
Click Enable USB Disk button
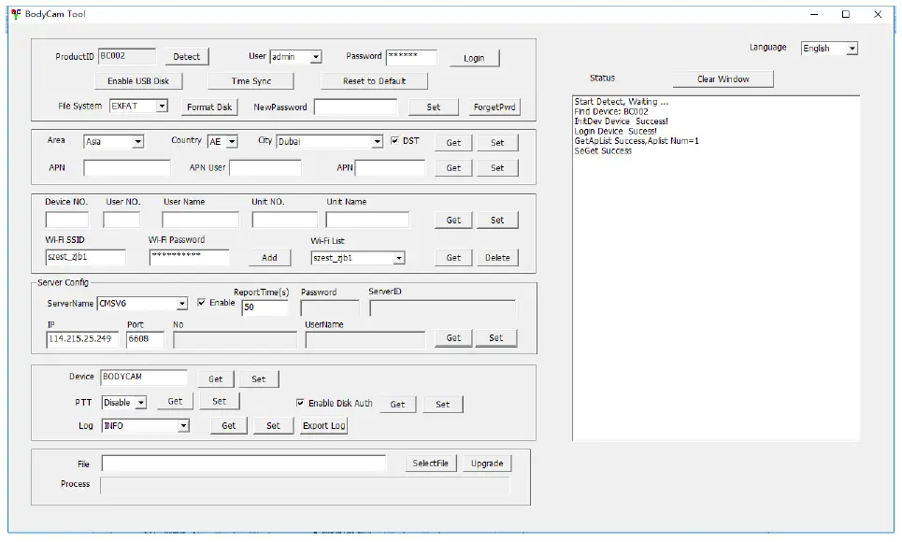pyautogui.click(x=138, y=81)
